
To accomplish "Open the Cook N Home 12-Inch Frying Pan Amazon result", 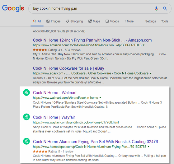I will tap(92, 40).
